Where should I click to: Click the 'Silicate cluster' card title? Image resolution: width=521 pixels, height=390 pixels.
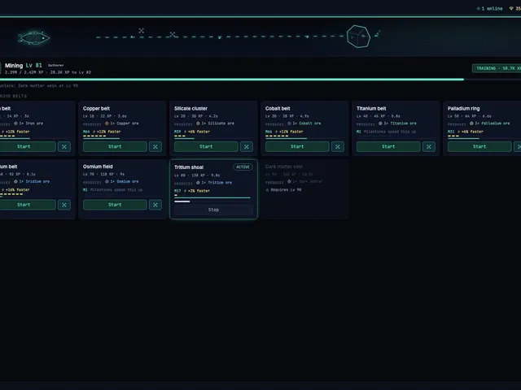(x=190, y=108)
